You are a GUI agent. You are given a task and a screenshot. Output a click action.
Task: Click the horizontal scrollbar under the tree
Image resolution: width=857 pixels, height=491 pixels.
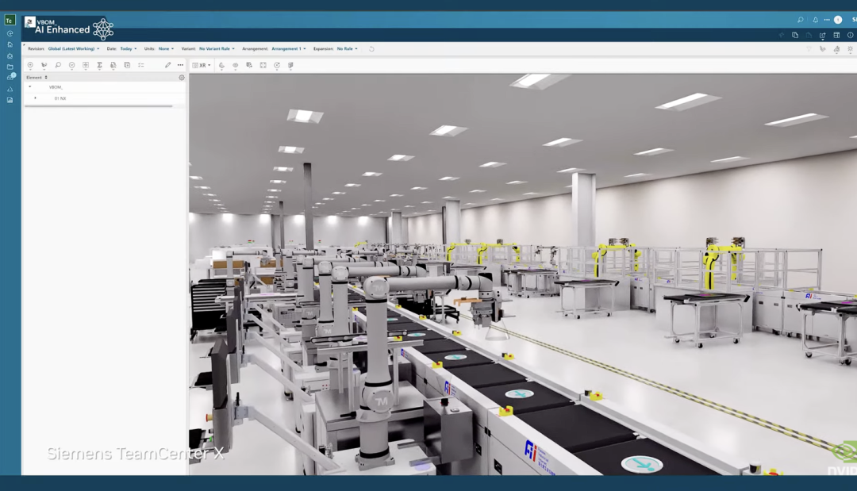98,106
